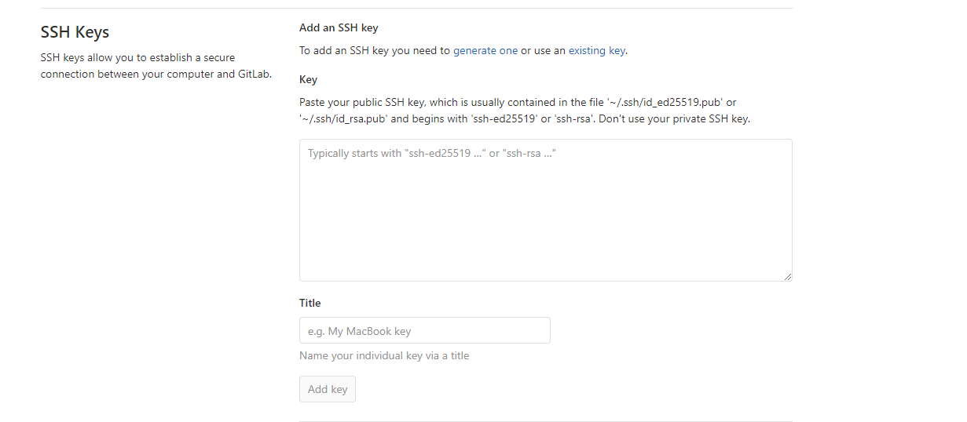Image resolution: width=967 pixels, height=422 pixels.
Task: Click the "To add an SSH key you need to" text
Action: [375, 50]
